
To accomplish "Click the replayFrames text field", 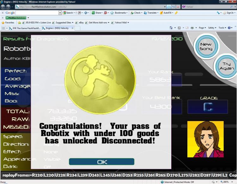I will 115,175.
